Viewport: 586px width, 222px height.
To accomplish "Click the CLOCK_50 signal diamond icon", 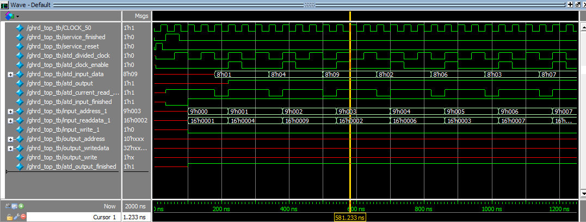I will (20, 28).
